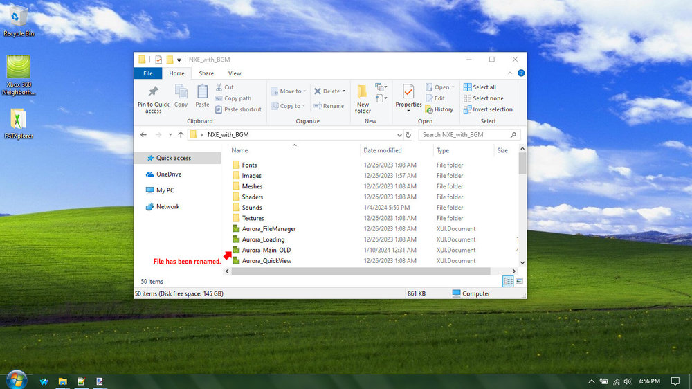This screenshot has height=389, width=692.
Task: Click Copy path in Clipboard group
Action: coord(233,98)
